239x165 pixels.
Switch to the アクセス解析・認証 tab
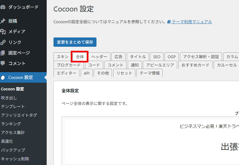pyautogui.click(x=201, y=57)
